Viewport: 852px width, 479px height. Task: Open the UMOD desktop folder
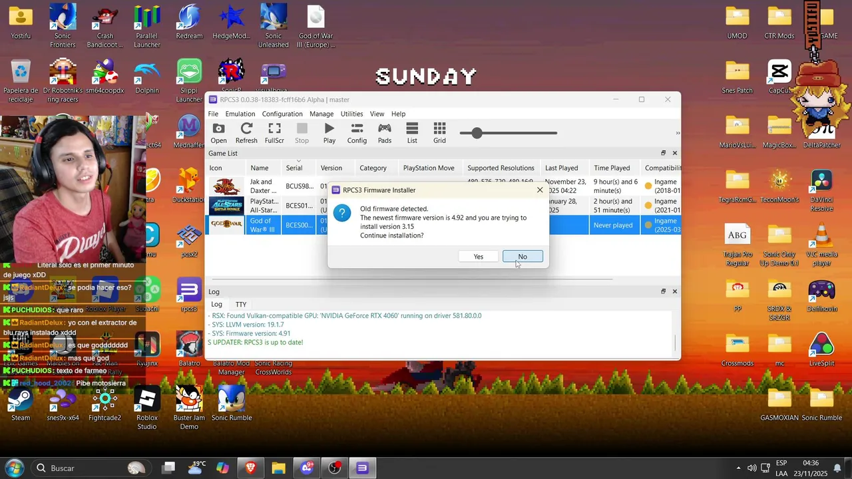click(737, 23)
